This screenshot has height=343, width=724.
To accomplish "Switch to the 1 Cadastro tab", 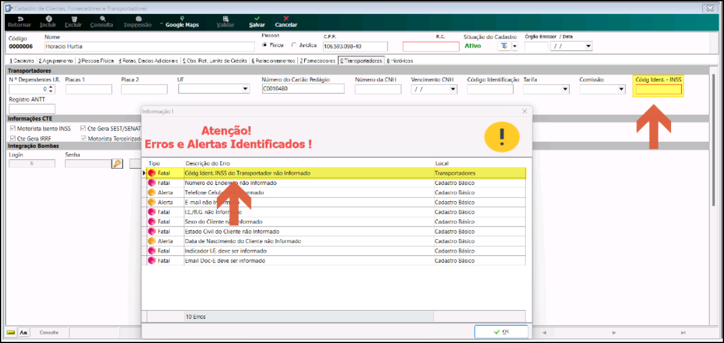I will click(x=22, y=61).
